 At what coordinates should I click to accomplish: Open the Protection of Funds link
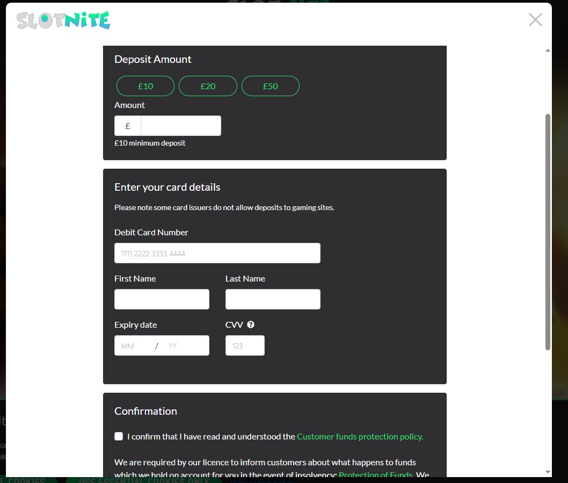click(375, 474)
